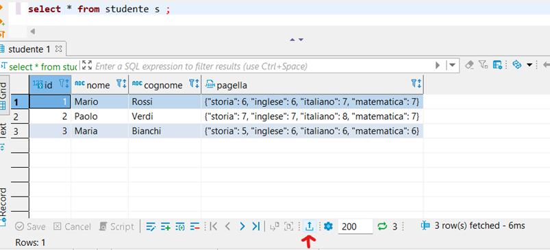Open filter history dropdown arrow
Image resolution: width=550 pixels, height=250 pixels.
click(452, 65)
